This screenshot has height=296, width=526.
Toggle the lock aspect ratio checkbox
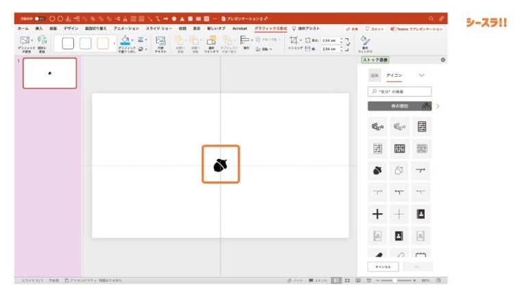tap(348, 45)
